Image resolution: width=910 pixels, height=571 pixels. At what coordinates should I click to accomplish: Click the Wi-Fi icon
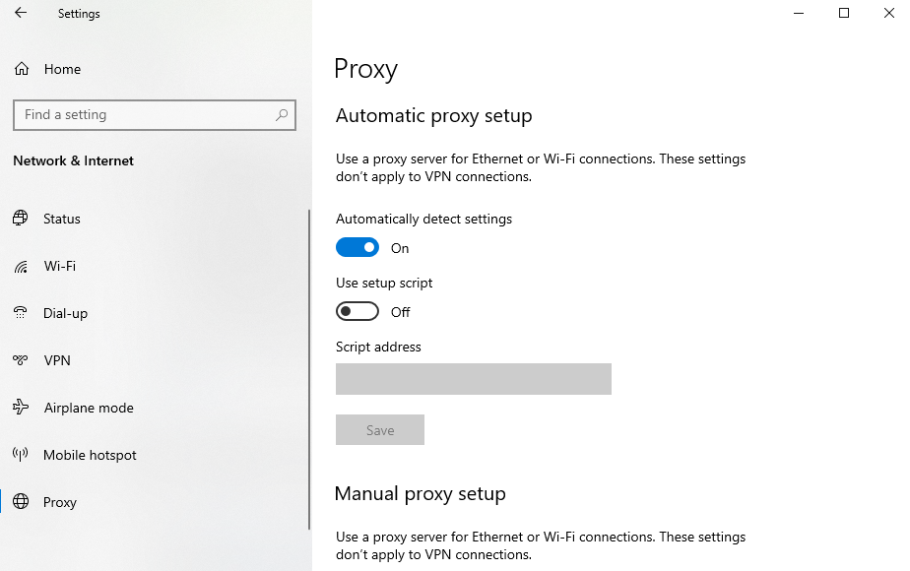click(x=21, y=266)
